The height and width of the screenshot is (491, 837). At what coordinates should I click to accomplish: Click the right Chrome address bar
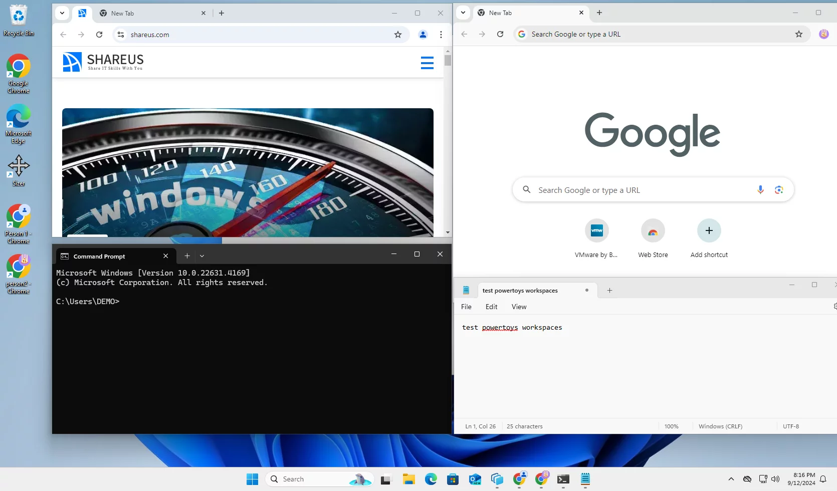(662, 34)
